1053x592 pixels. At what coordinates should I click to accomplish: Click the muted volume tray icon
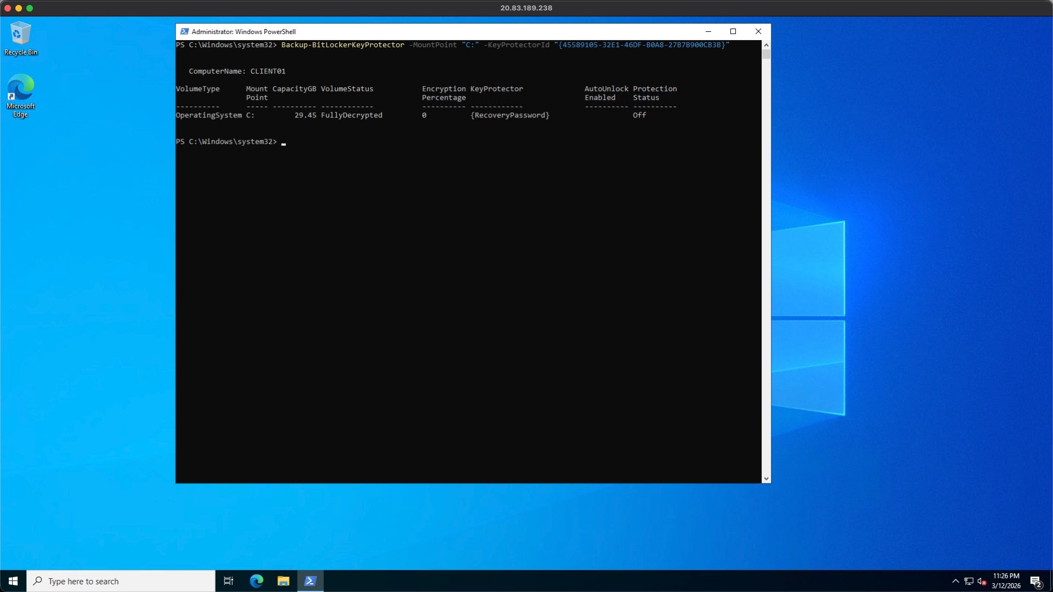point(982,581)
